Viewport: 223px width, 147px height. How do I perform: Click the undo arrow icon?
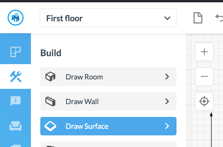[x=219, y=18]
